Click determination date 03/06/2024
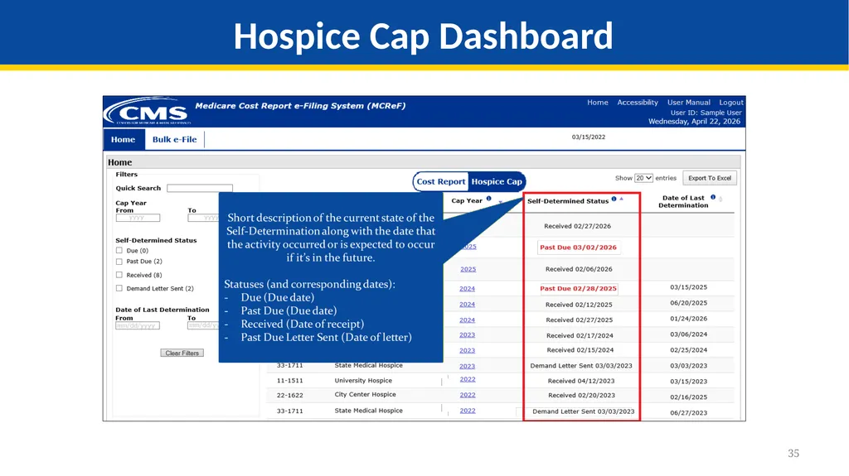The height and width of the screenshot is (476, 849). click(x=689, y=334)
